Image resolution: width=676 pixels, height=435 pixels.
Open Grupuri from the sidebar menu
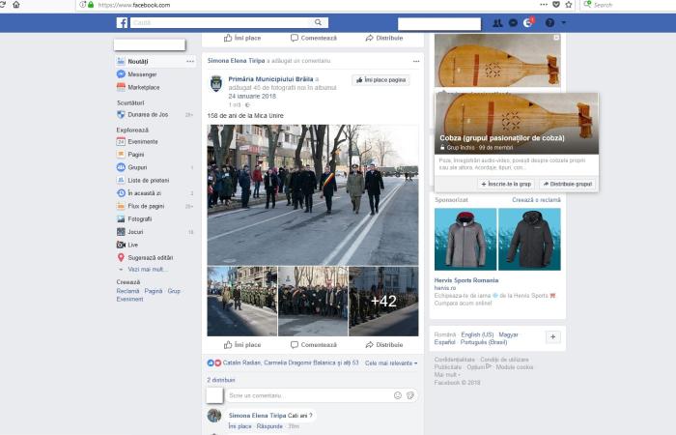tap(137, 167)
